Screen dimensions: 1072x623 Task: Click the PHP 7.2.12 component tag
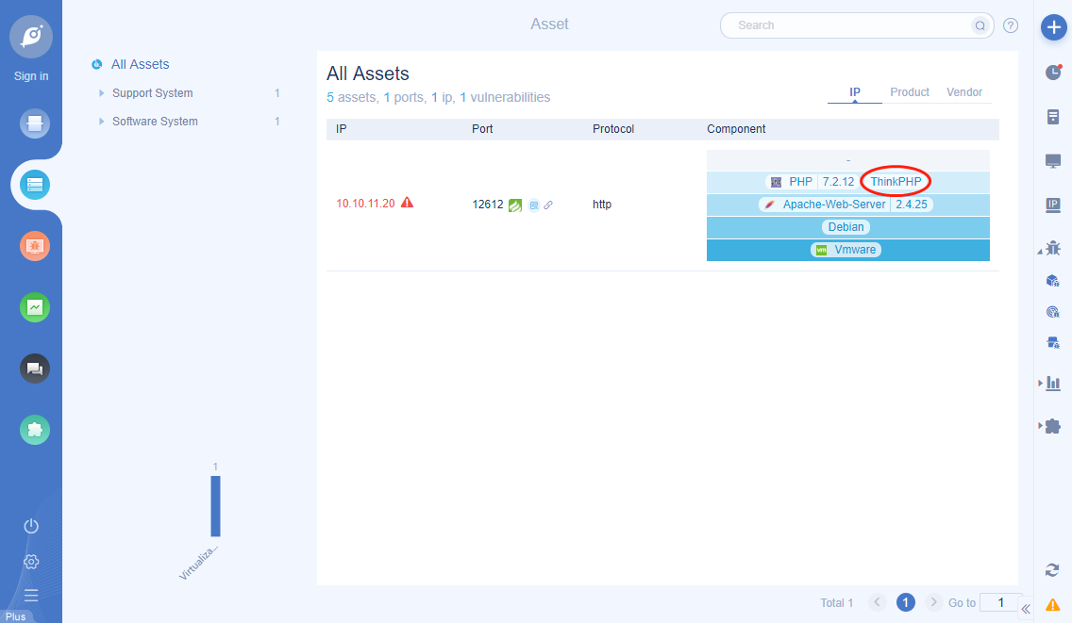(x=812, y=182)
